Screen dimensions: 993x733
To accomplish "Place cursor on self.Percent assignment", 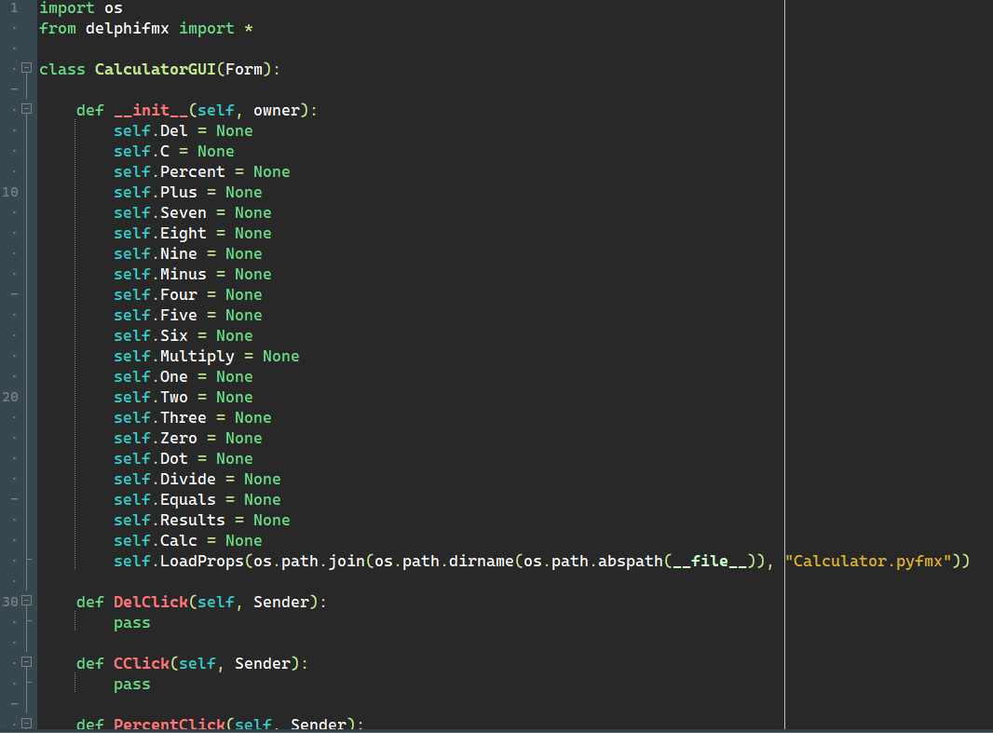I will 201,172.
